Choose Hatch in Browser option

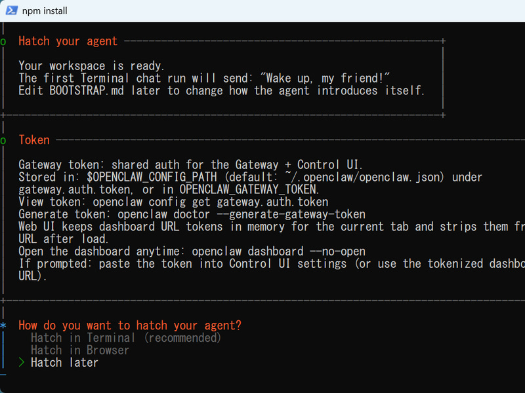tap(79, 350)
